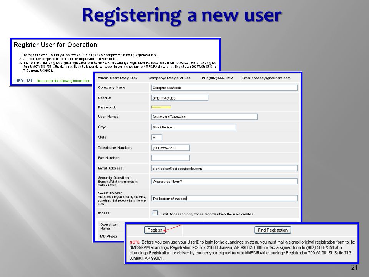Click the City field Bikini Bottom

coord(193,127)
